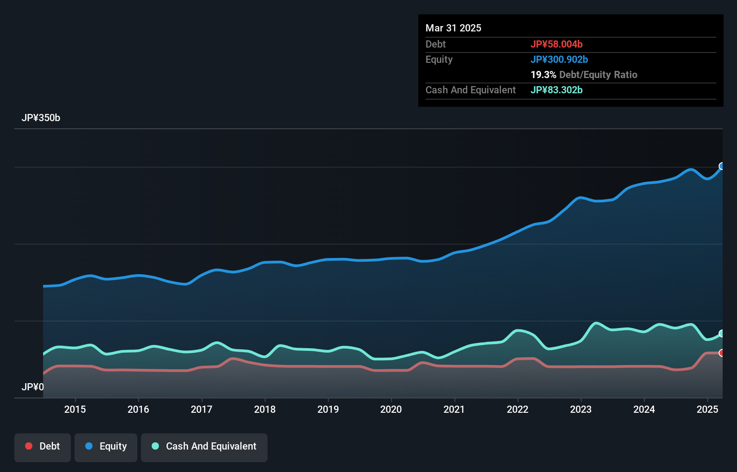
Task: Select the 2015 label on the time axis
Action: [x=75, y=409]
